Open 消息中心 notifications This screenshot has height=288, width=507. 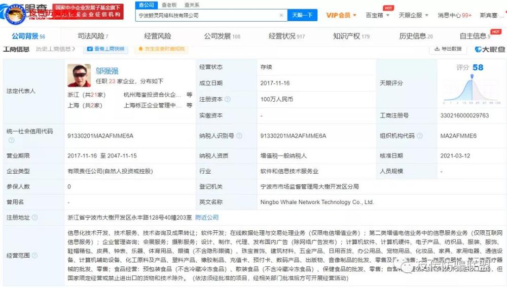[454, 15]
